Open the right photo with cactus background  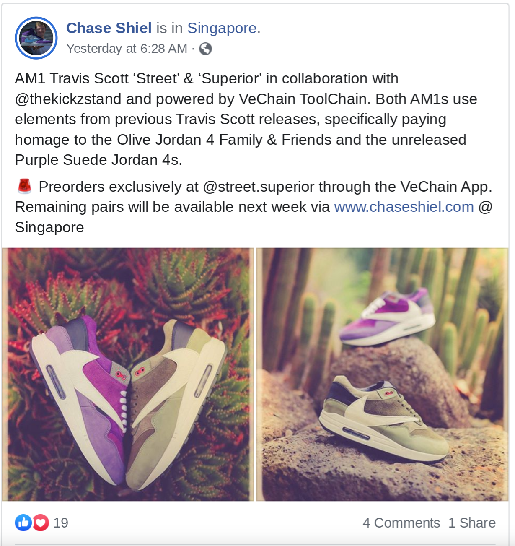tap(382, 374)
